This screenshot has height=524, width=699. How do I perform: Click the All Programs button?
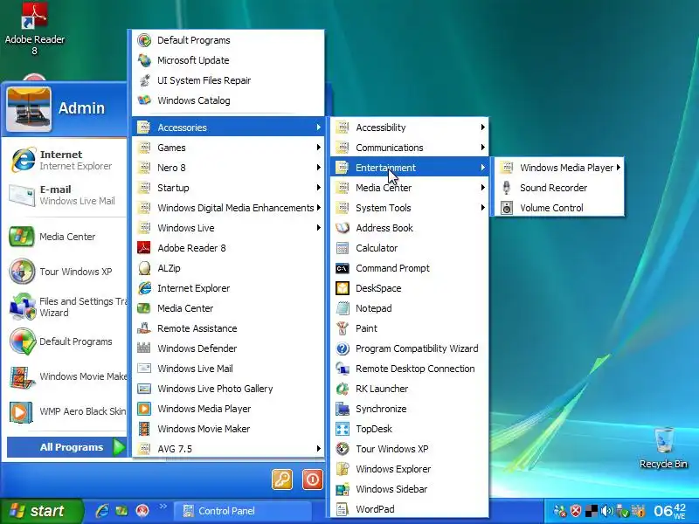67,447
